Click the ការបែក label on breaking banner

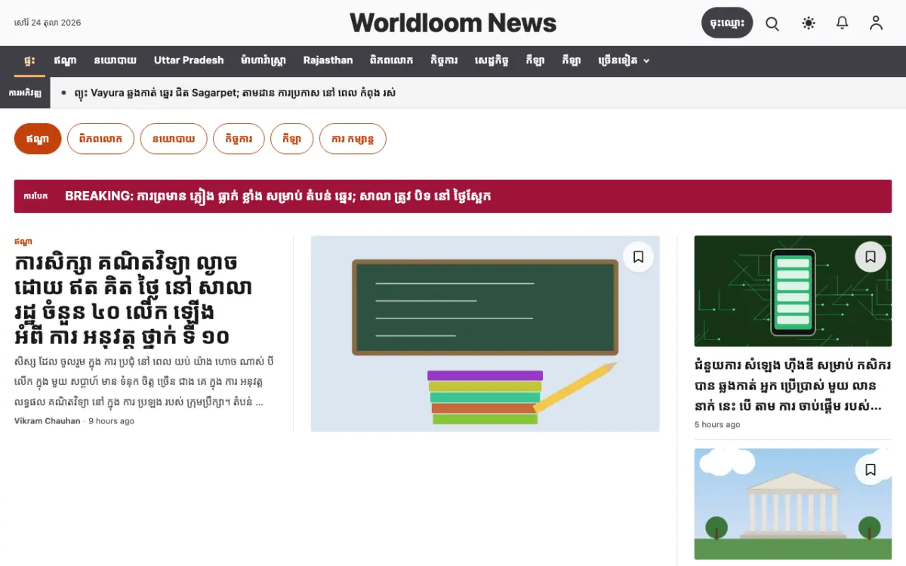(x=35, y=196)
